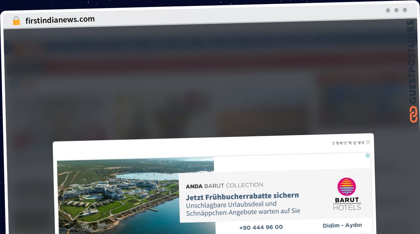Select the firstindianews.com URL text
420x234 pixels.
pos(60,20)
